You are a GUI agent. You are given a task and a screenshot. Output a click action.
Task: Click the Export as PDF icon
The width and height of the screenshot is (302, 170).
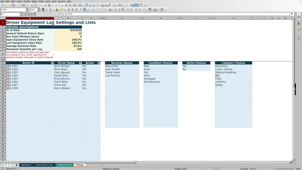tap(20, 5)
